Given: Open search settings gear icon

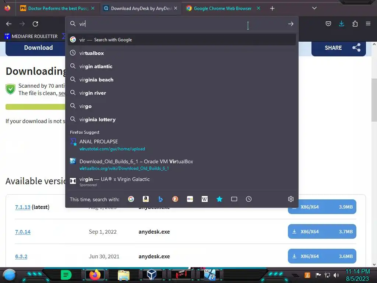Looking at the screenshot, I should (x=291, y=199).
